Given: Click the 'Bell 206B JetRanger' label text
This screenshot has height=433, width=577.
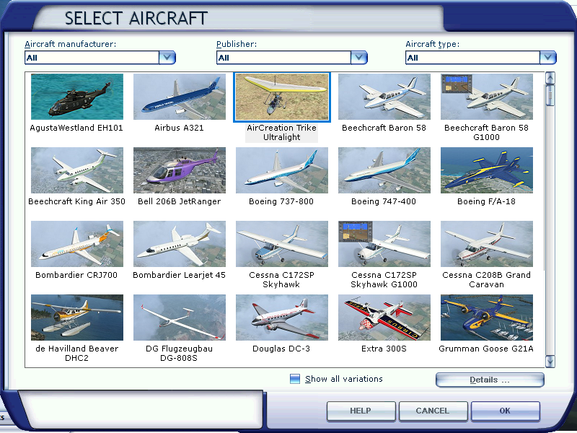Looking at the screenshot, I should [x=179, y=201].
